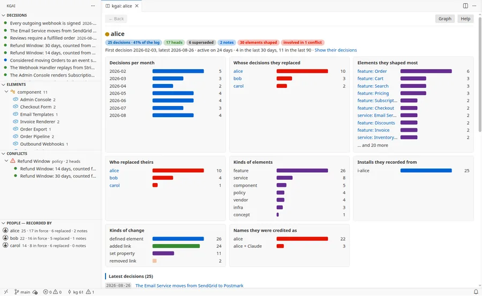Collapse the component tree group
Screen dimensions: 482x296
[x=6, y=92]
